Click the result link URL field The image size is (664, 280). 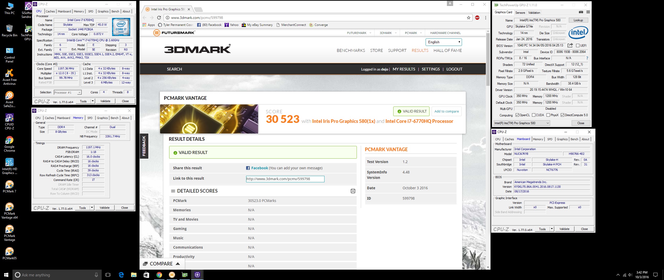pyautogui.click(x=285, y=179)
